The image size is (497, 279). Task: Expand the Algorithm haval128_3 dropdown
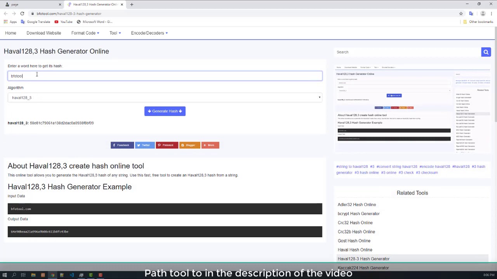pyautogui.click(x=165, y=98)
